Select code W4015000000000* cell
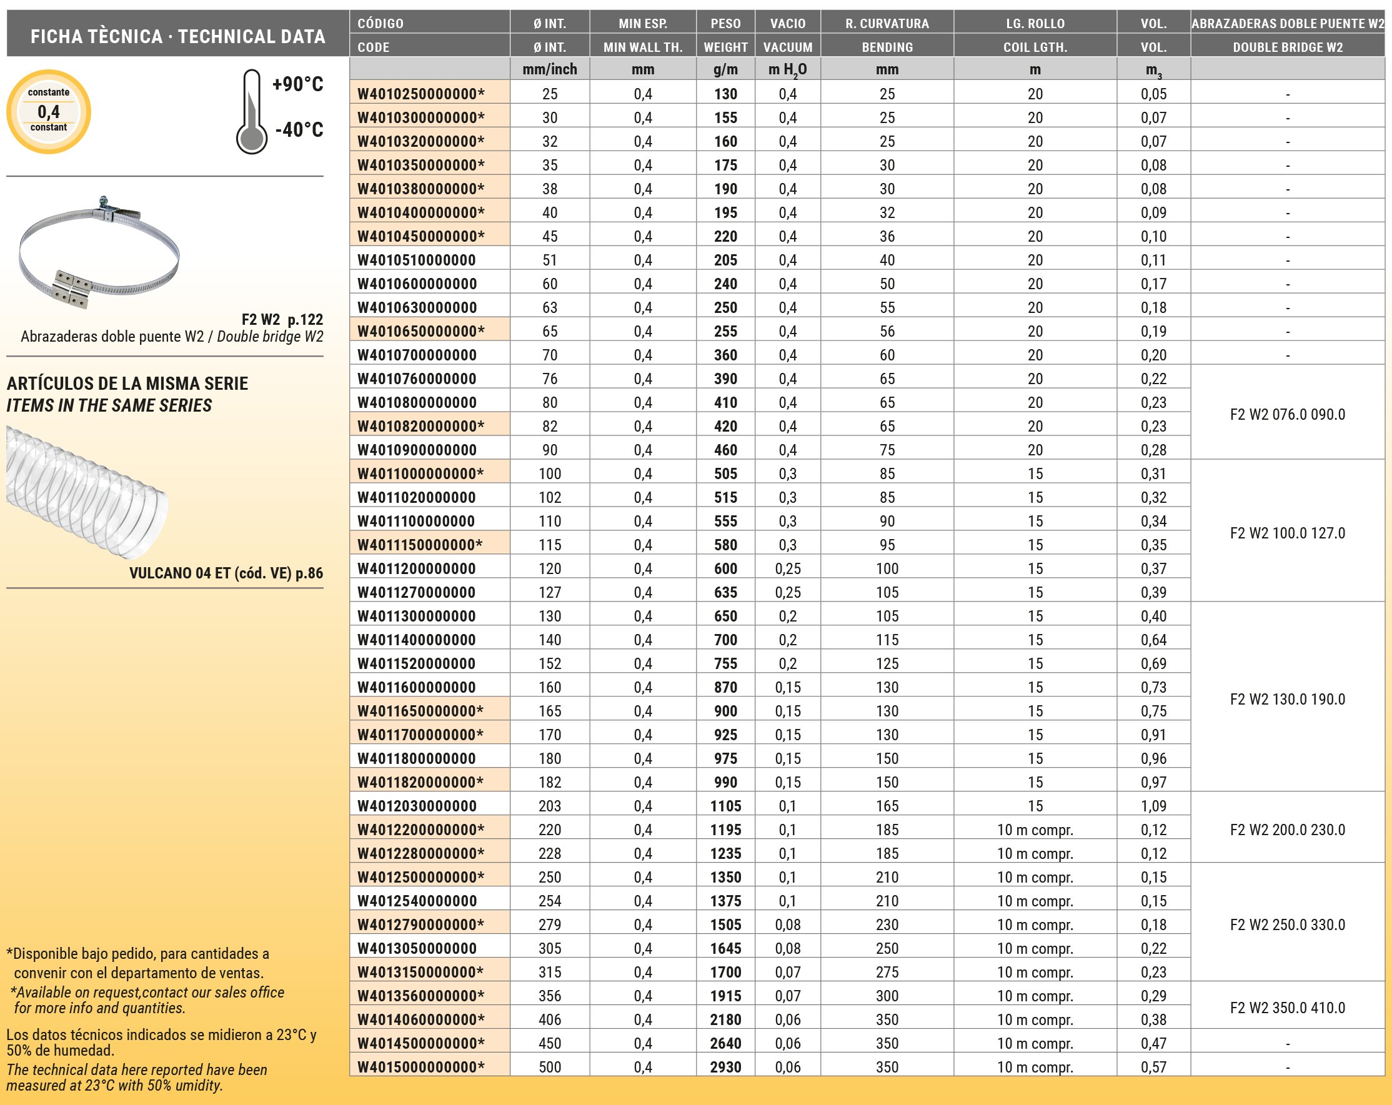Viewport: 1392px width, 1105px height. pyautogui.click(x=421, y=1067)
